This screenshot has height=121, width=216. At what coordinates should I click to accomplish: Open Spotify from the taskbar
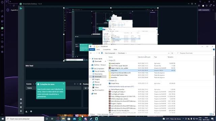pos(80,119)
